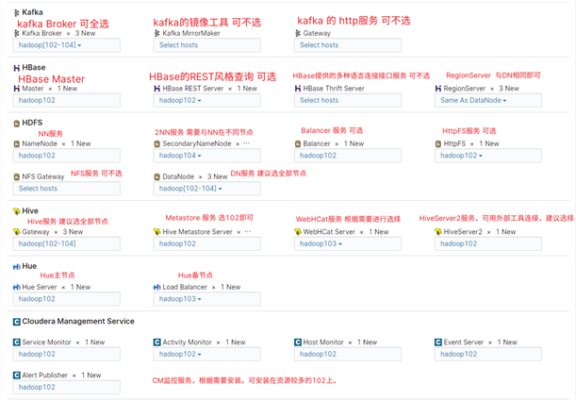Open Activity Monitor hadoop102 dropdown

(x=206, y=354)
